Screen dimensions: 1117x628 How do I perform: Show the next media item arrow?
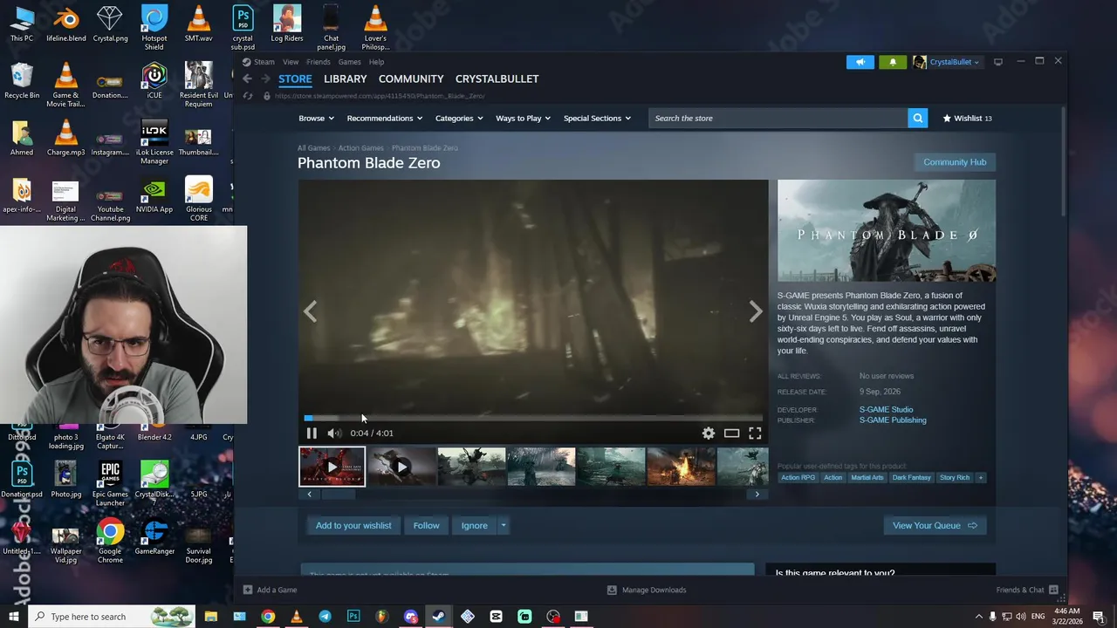pyautogui.click(x=756, y=311)
